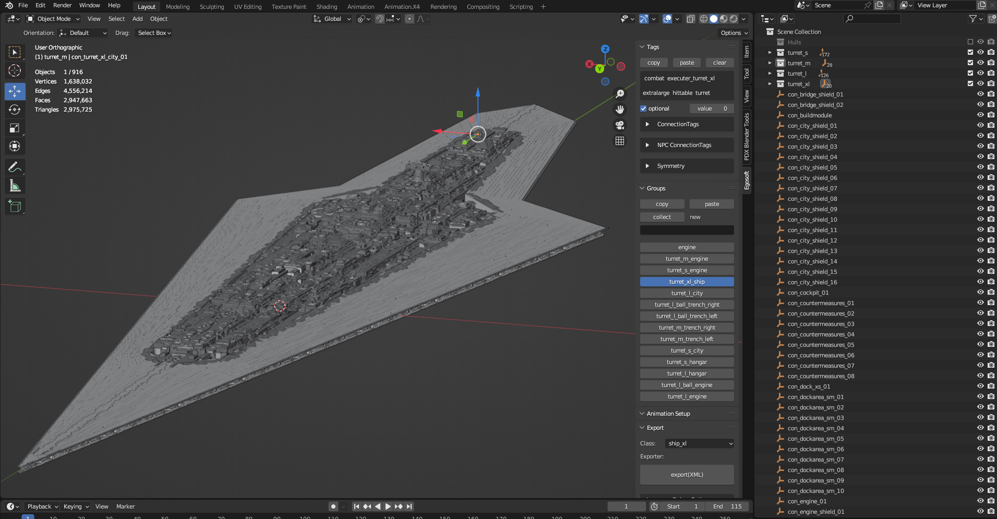Expand NPC ConnectionTags section

[x=687, y=145]
